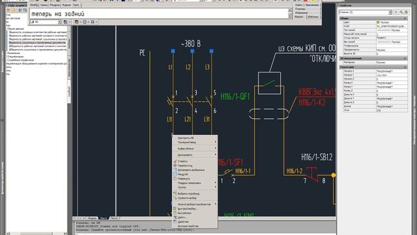The height and width of the screenshot is (235, 417).
Task: Click the middle blue grip on L2 line
Action: pyautogui.click(x=192, y=51)
